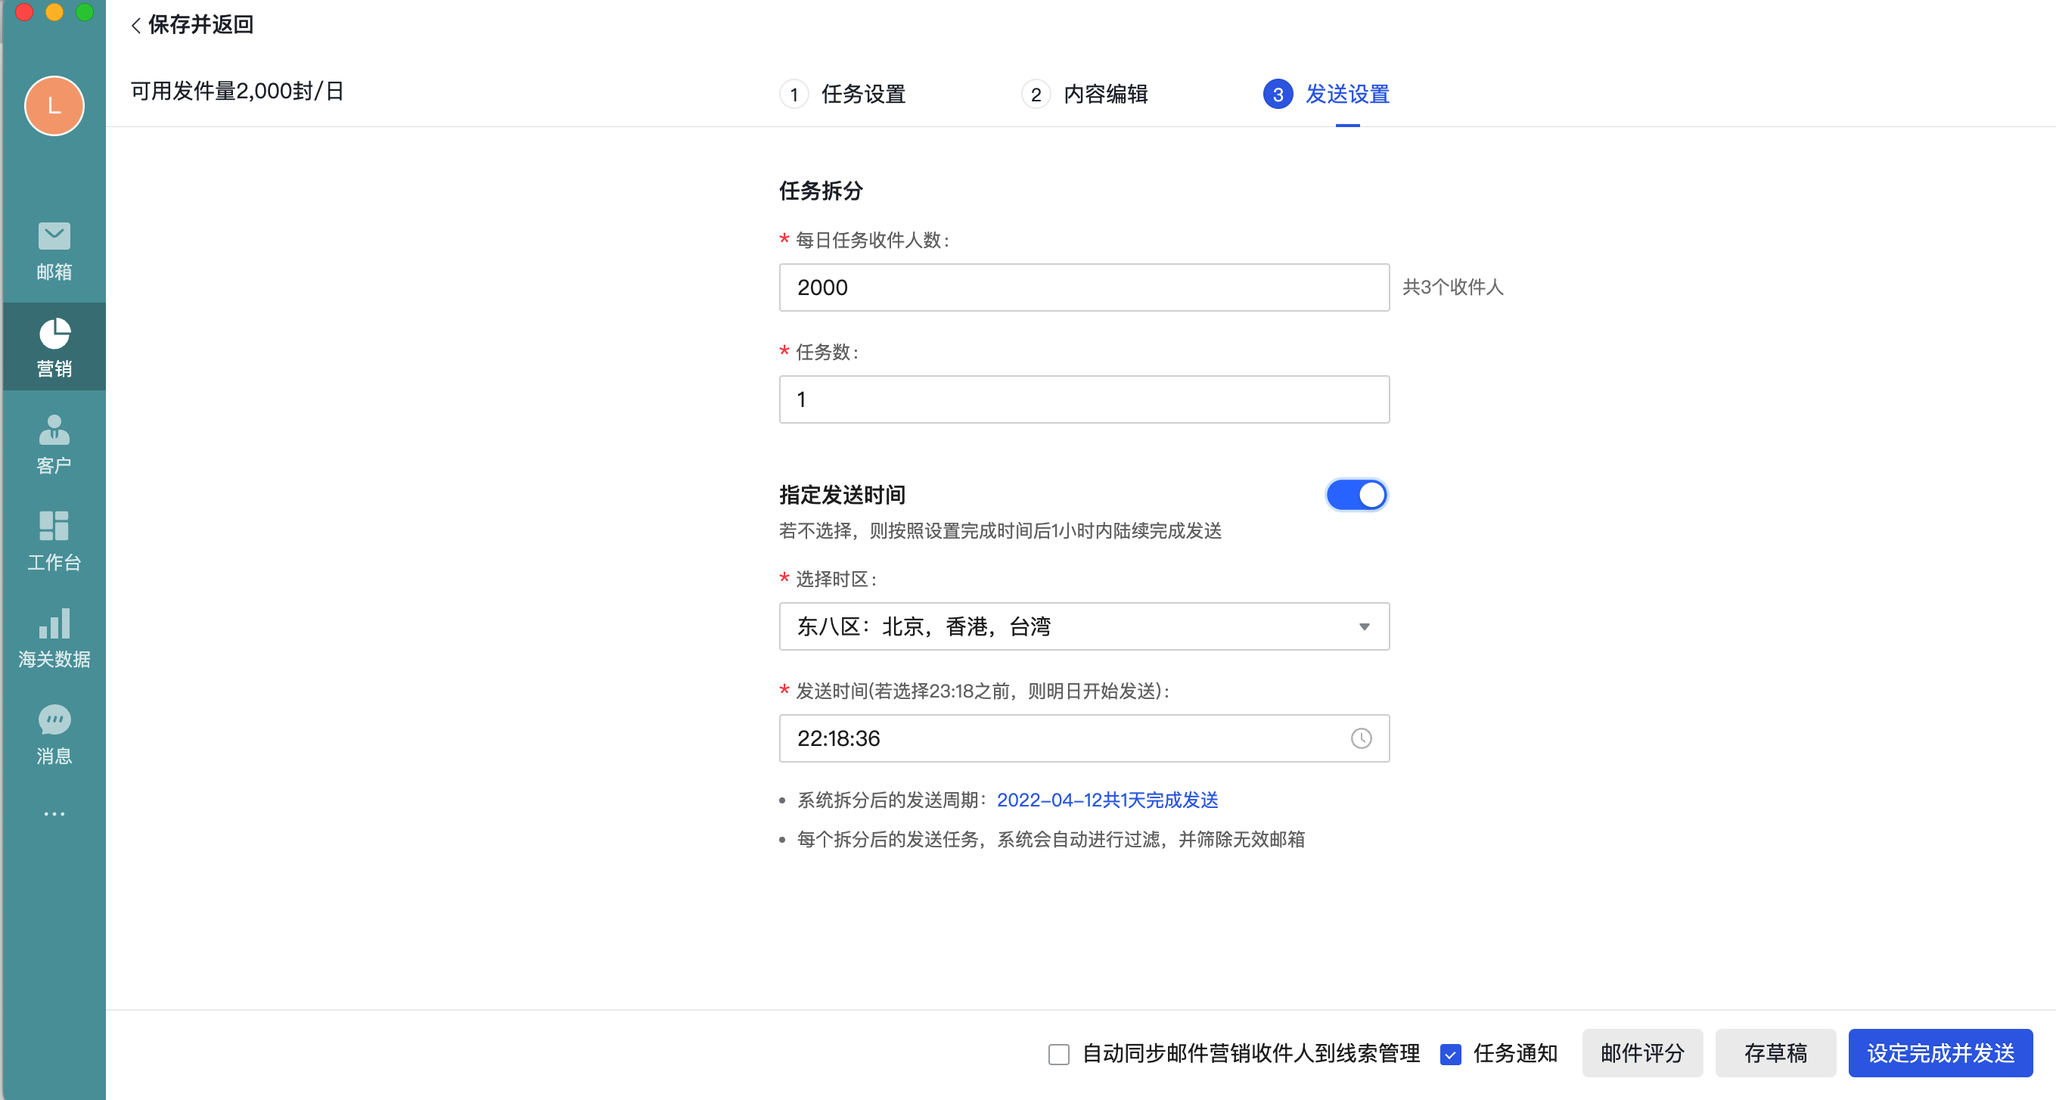The width and height of the screenshot is (2056, 1100).
Task: Open the 2022-04-12 sending cycle link
Action: (x=1108, y=800)
